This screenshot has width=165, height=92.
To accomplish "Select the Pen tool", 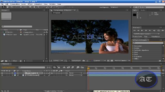I will coord(34,7).
